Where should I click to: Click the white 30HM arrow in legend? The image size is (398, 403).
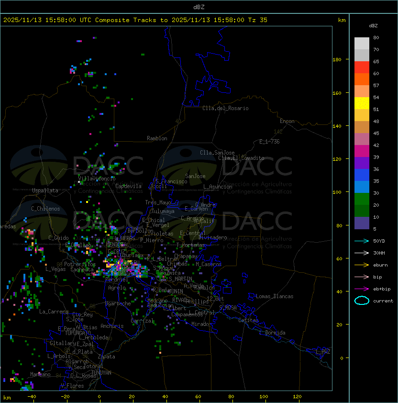(x=362, y=253)
